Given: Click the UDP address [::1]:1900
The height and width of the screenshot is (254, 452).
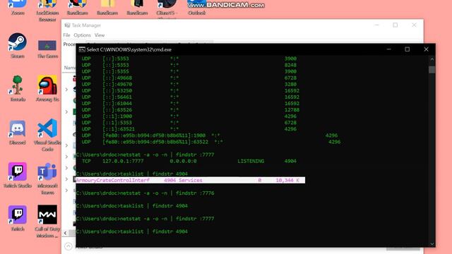Looking at the screenshot, I should tap(117, 116).
